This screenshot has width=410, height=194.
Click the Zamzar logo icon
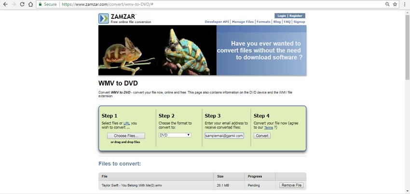point(104,19)
